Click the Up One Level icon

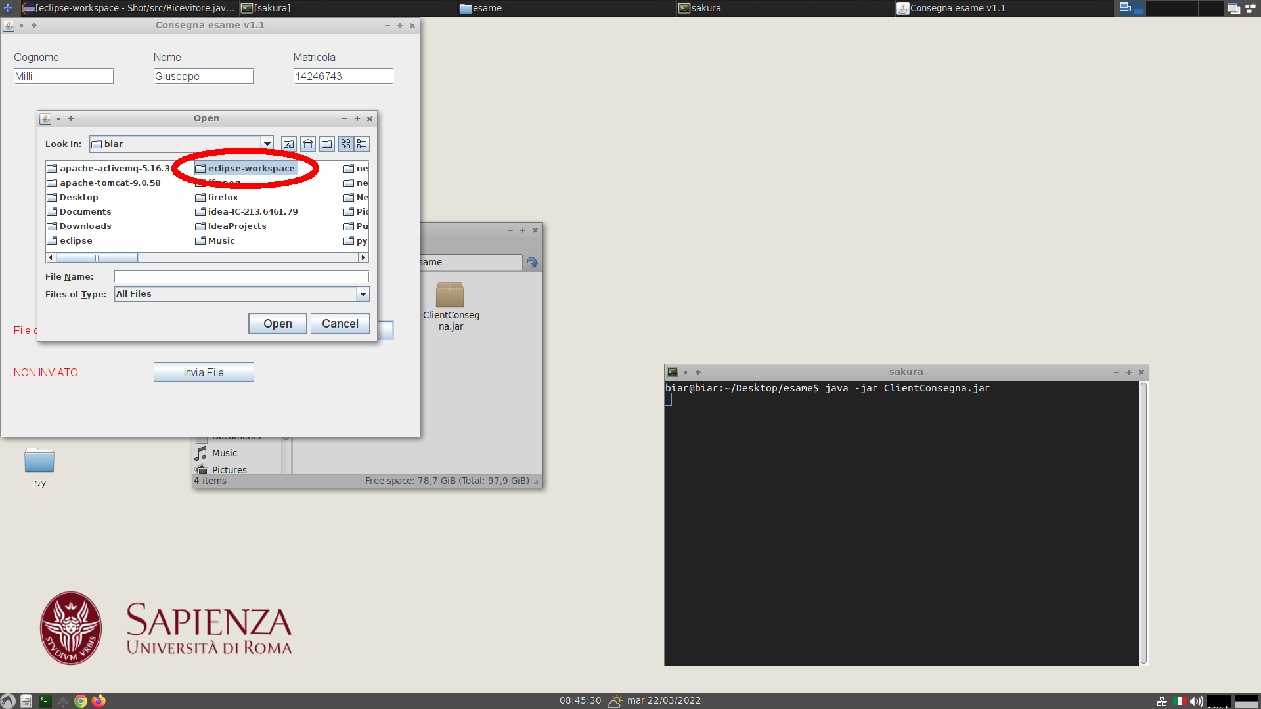pos(288,144)
